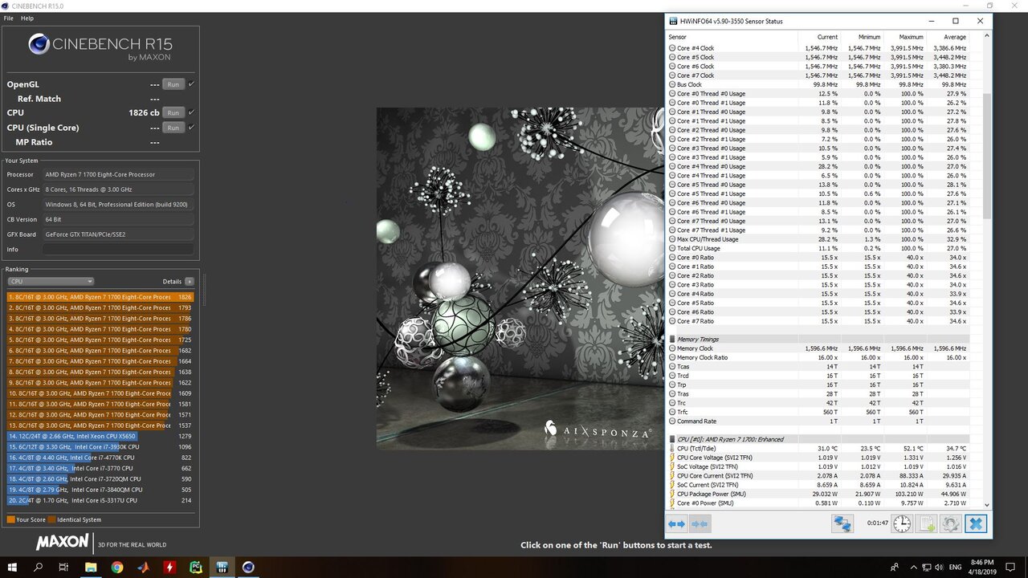Select the Intel Core i5-3317U ranking row
The image size is (1028, 578).
tap(100, 500)
